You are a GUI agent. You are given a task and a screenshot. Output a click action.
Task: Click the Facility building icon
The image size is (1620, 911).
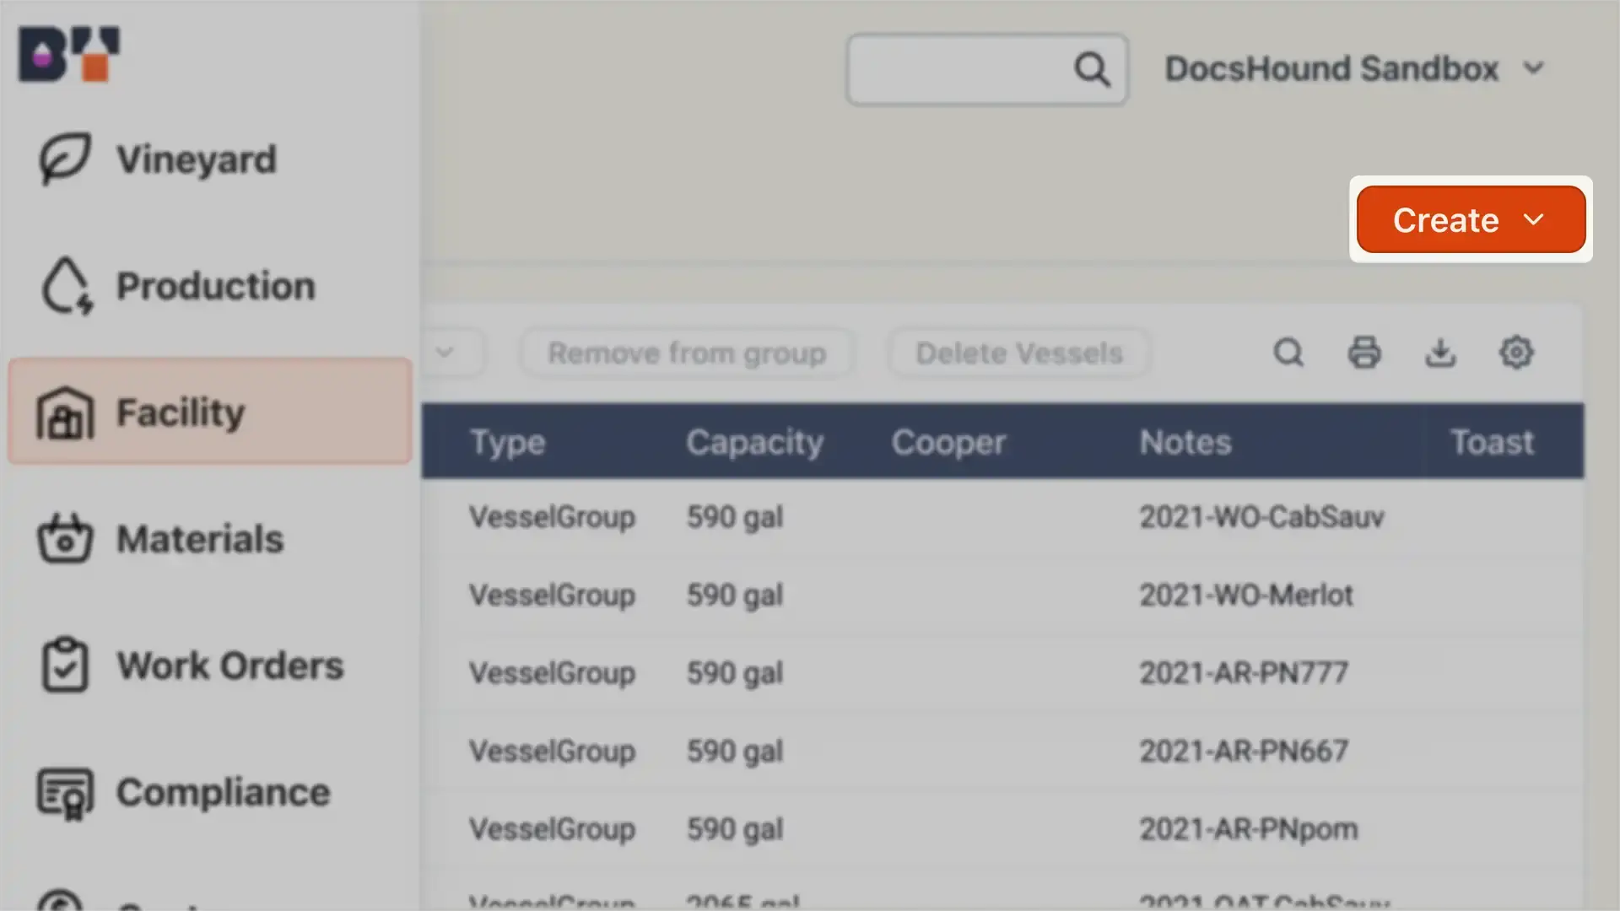(64, 413)
